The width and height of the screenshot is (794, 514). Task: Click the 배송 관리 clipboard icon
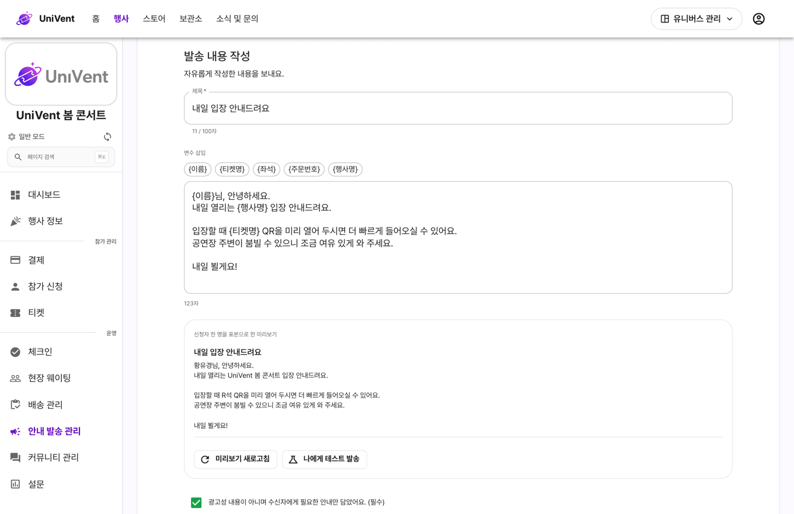coord(16,405)
